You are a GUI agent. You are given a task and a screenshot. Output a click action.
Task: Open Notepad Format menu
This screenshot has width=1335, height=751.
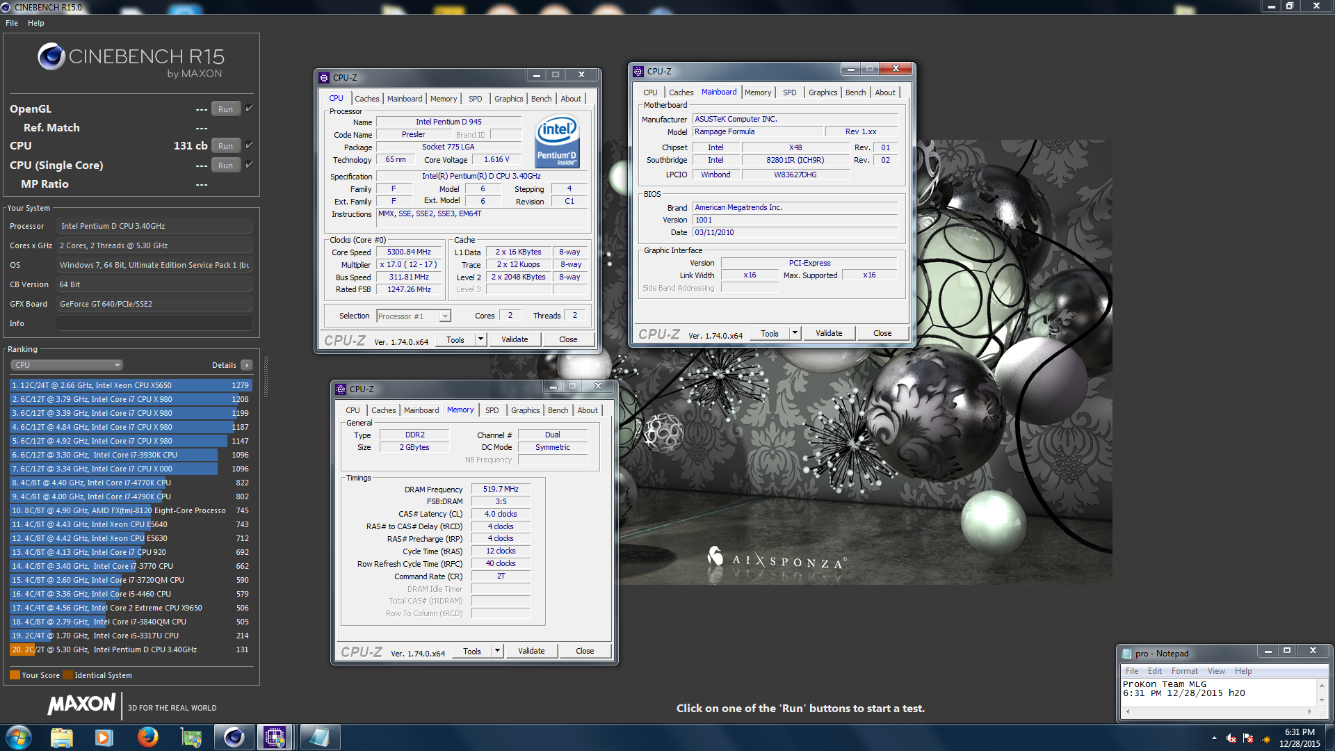(x=1184, y=671)
